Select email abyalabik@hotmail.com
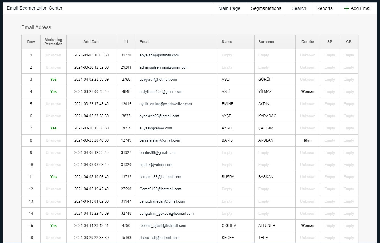The height and width of the screenshot is (243, 380). tap(159, 55)
